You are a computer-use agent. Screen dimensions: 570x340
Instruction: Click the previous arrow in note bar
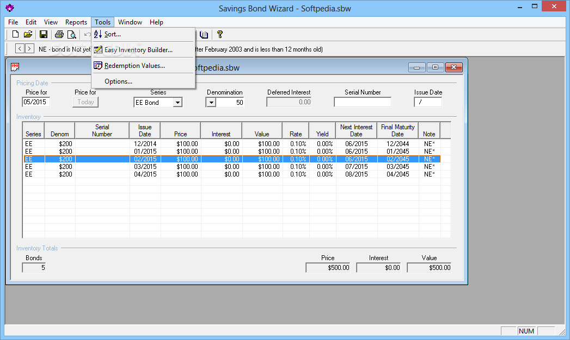coord(20,48)
